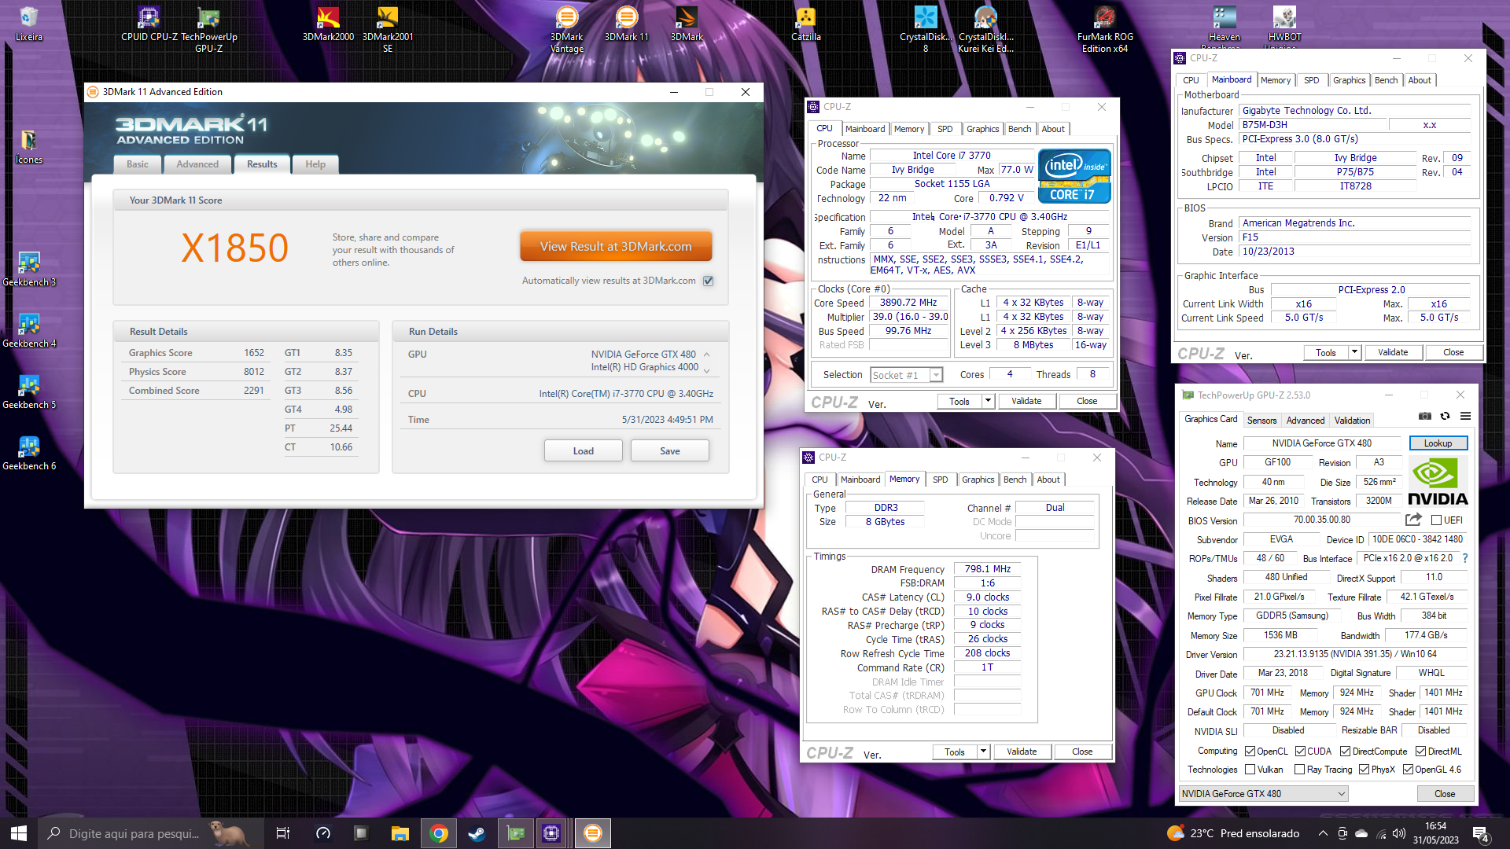The image size is (1510, 849).
Task: Click the taskbar clock showing 16:54
Action: click(x=1435, y=833)
